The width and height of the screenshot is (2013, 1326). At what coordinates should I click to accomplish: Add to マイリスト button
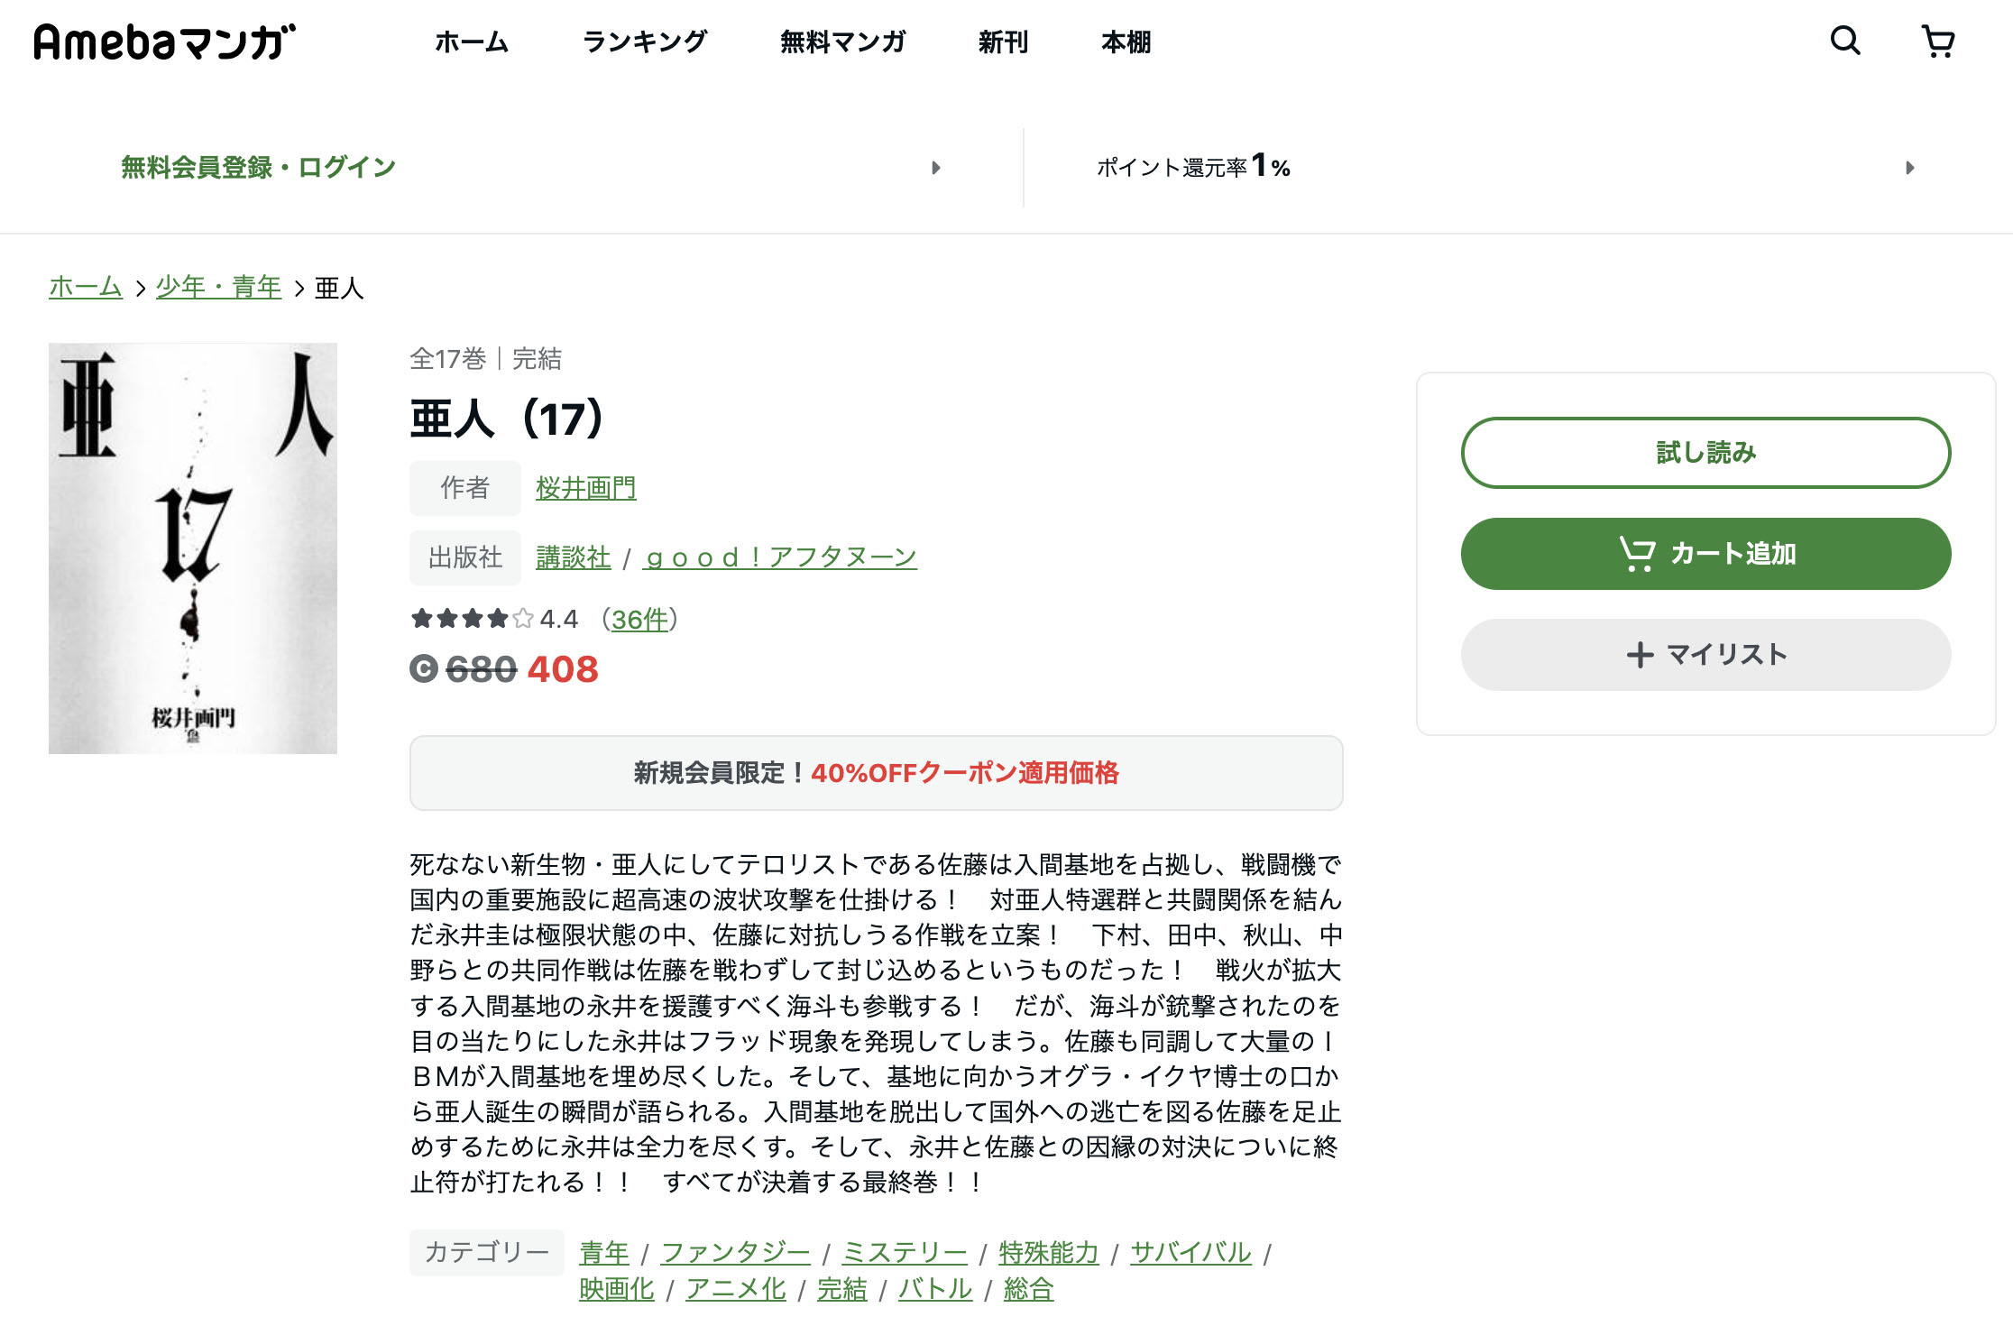(x=1705, y=655)
